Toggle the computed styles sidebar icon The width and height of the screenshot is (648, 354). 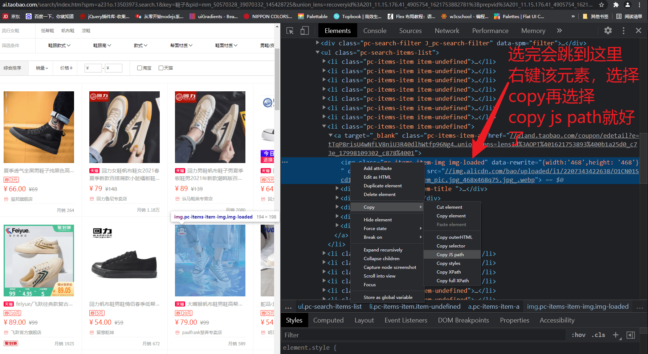tap(631, 335)
